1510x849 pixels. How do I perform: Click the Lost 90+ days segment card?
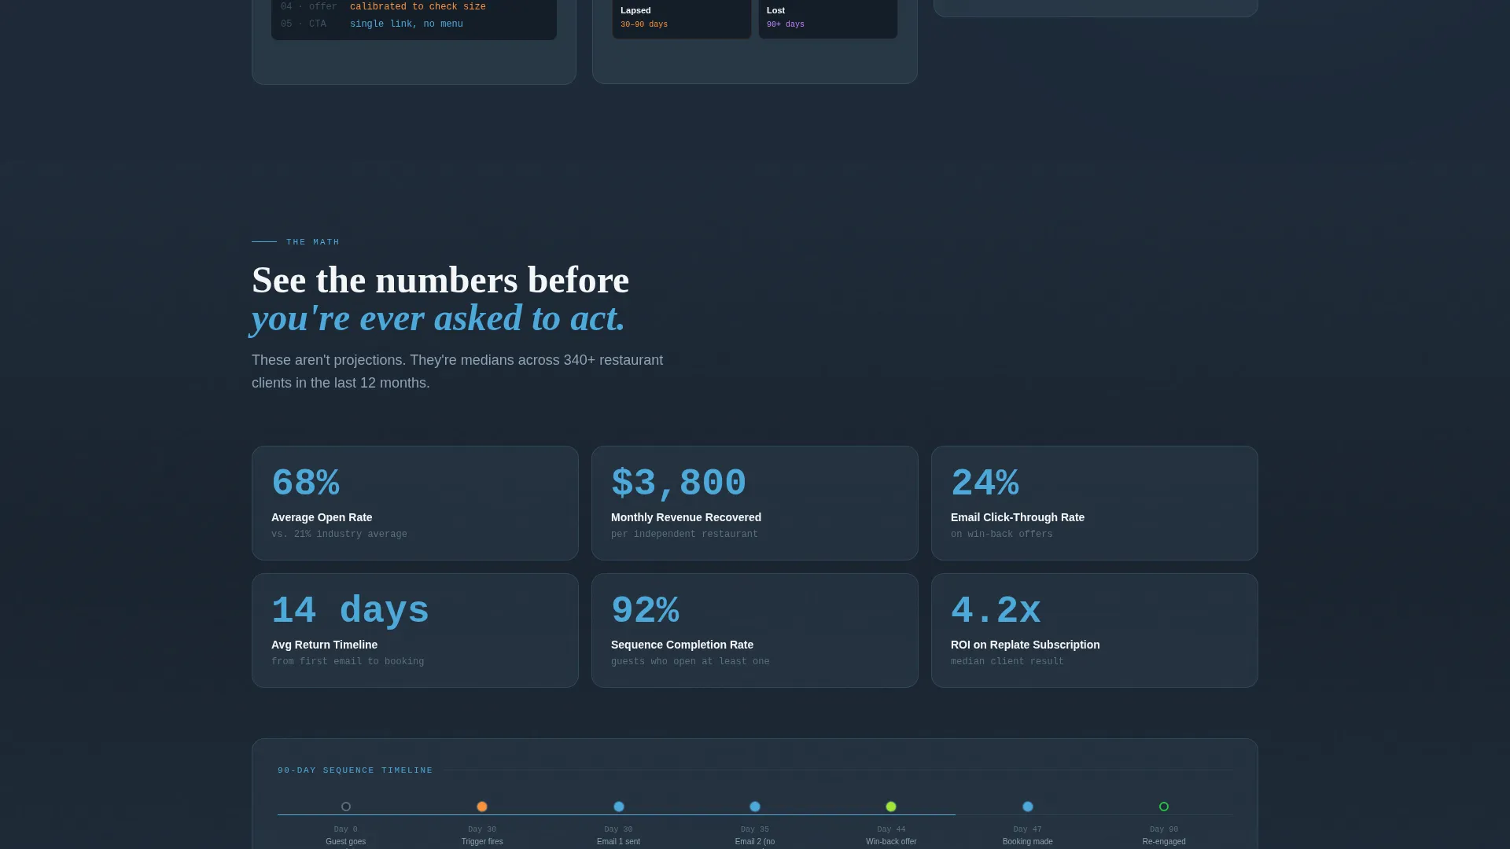(x=828, y=17)
